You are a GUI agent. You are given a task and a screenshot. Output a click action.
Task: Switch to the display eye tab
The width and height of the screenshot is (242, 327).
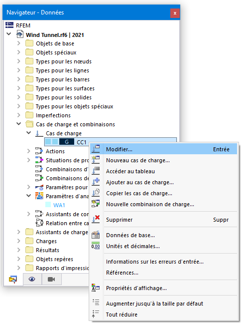tap(32, 279)
